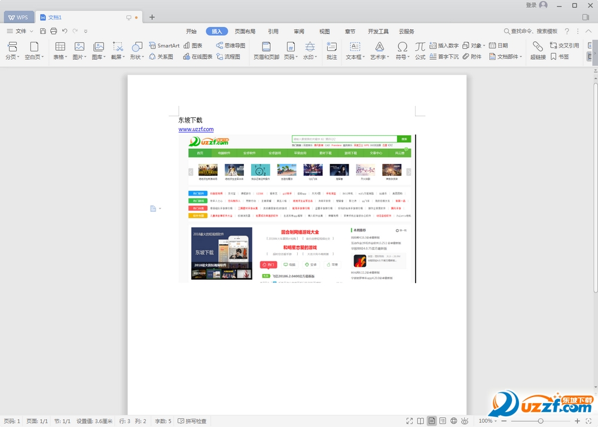The image size is (598, 427).
Task: Open the 云服务 cloud services tab
Action: click(407, 31)
